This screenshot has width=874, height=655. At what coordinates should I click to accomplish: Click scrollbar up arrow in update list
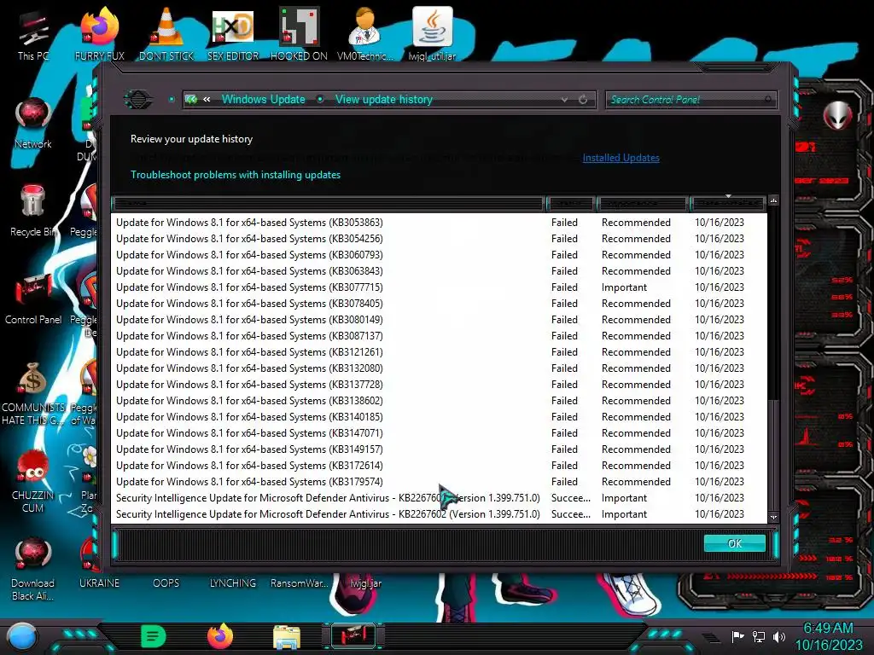773,200
